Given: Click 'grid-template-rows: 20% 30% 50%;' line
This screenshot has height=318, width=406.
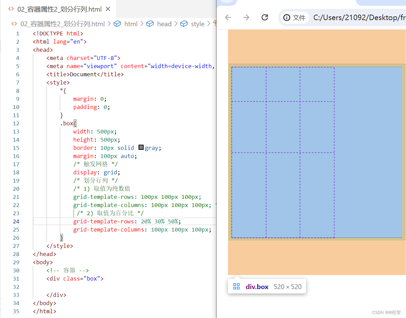Looking at the screenshot, I should coord(127,221).
